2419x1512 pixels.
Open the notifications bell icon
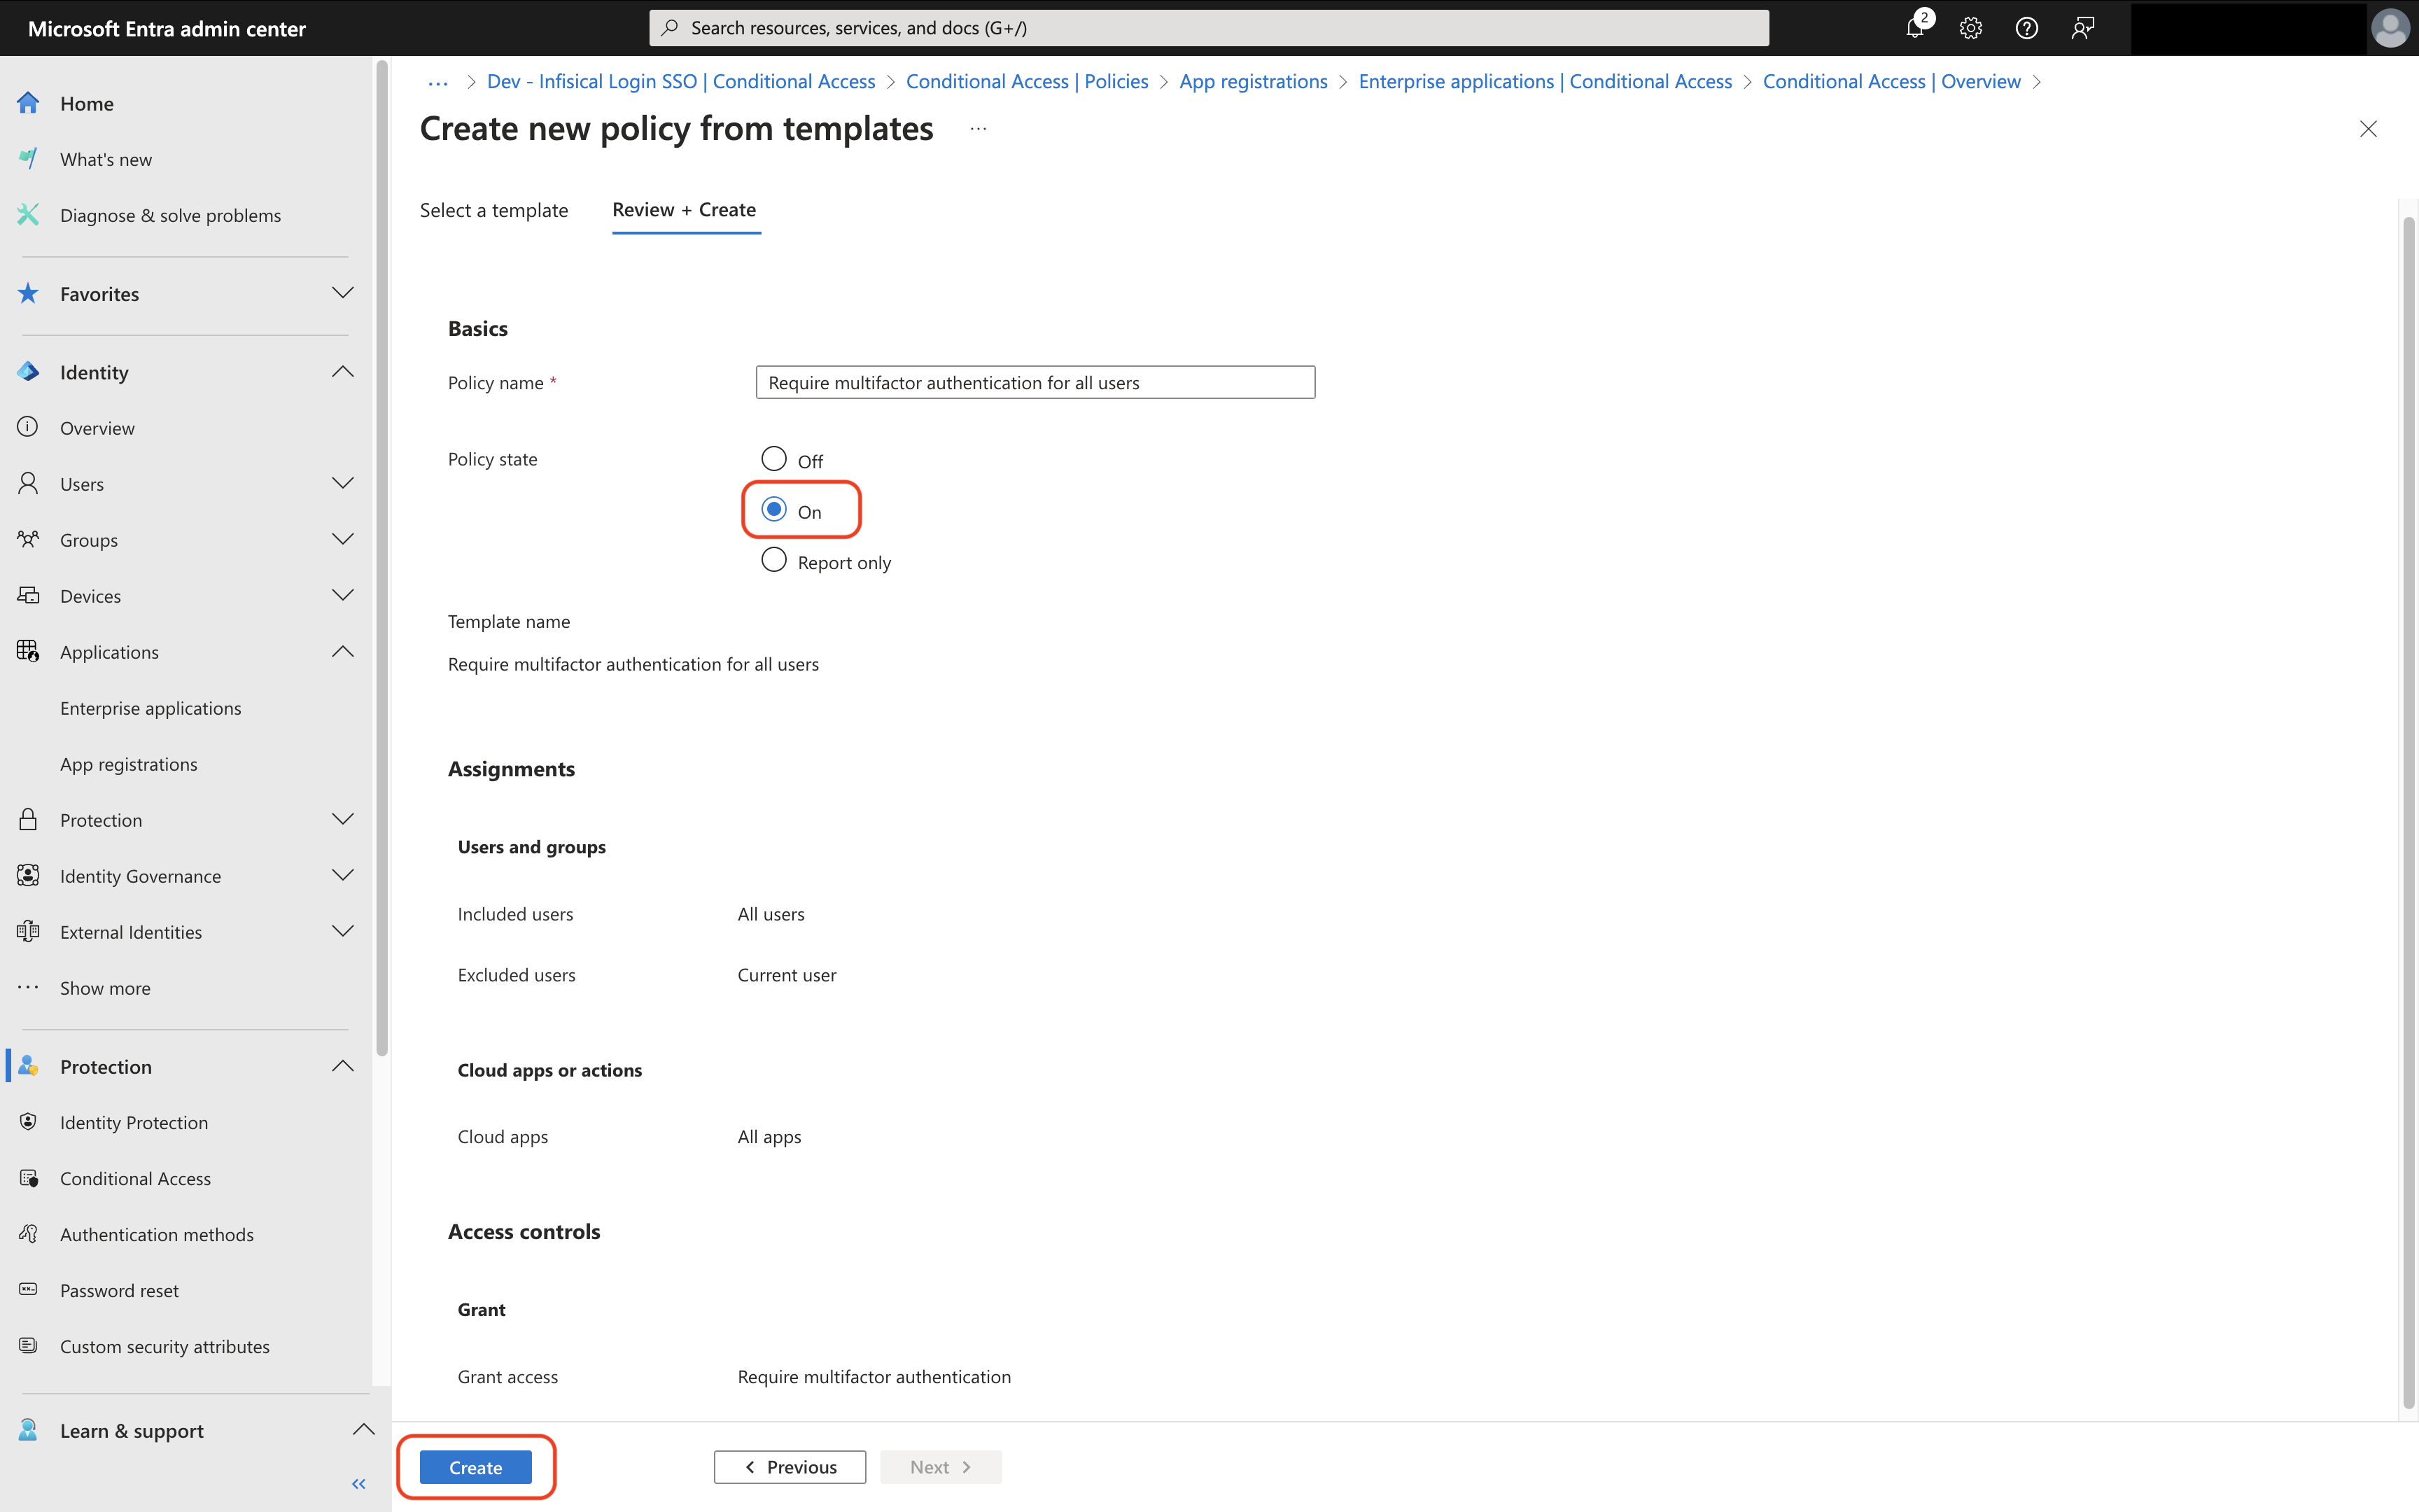(1914, 28)
